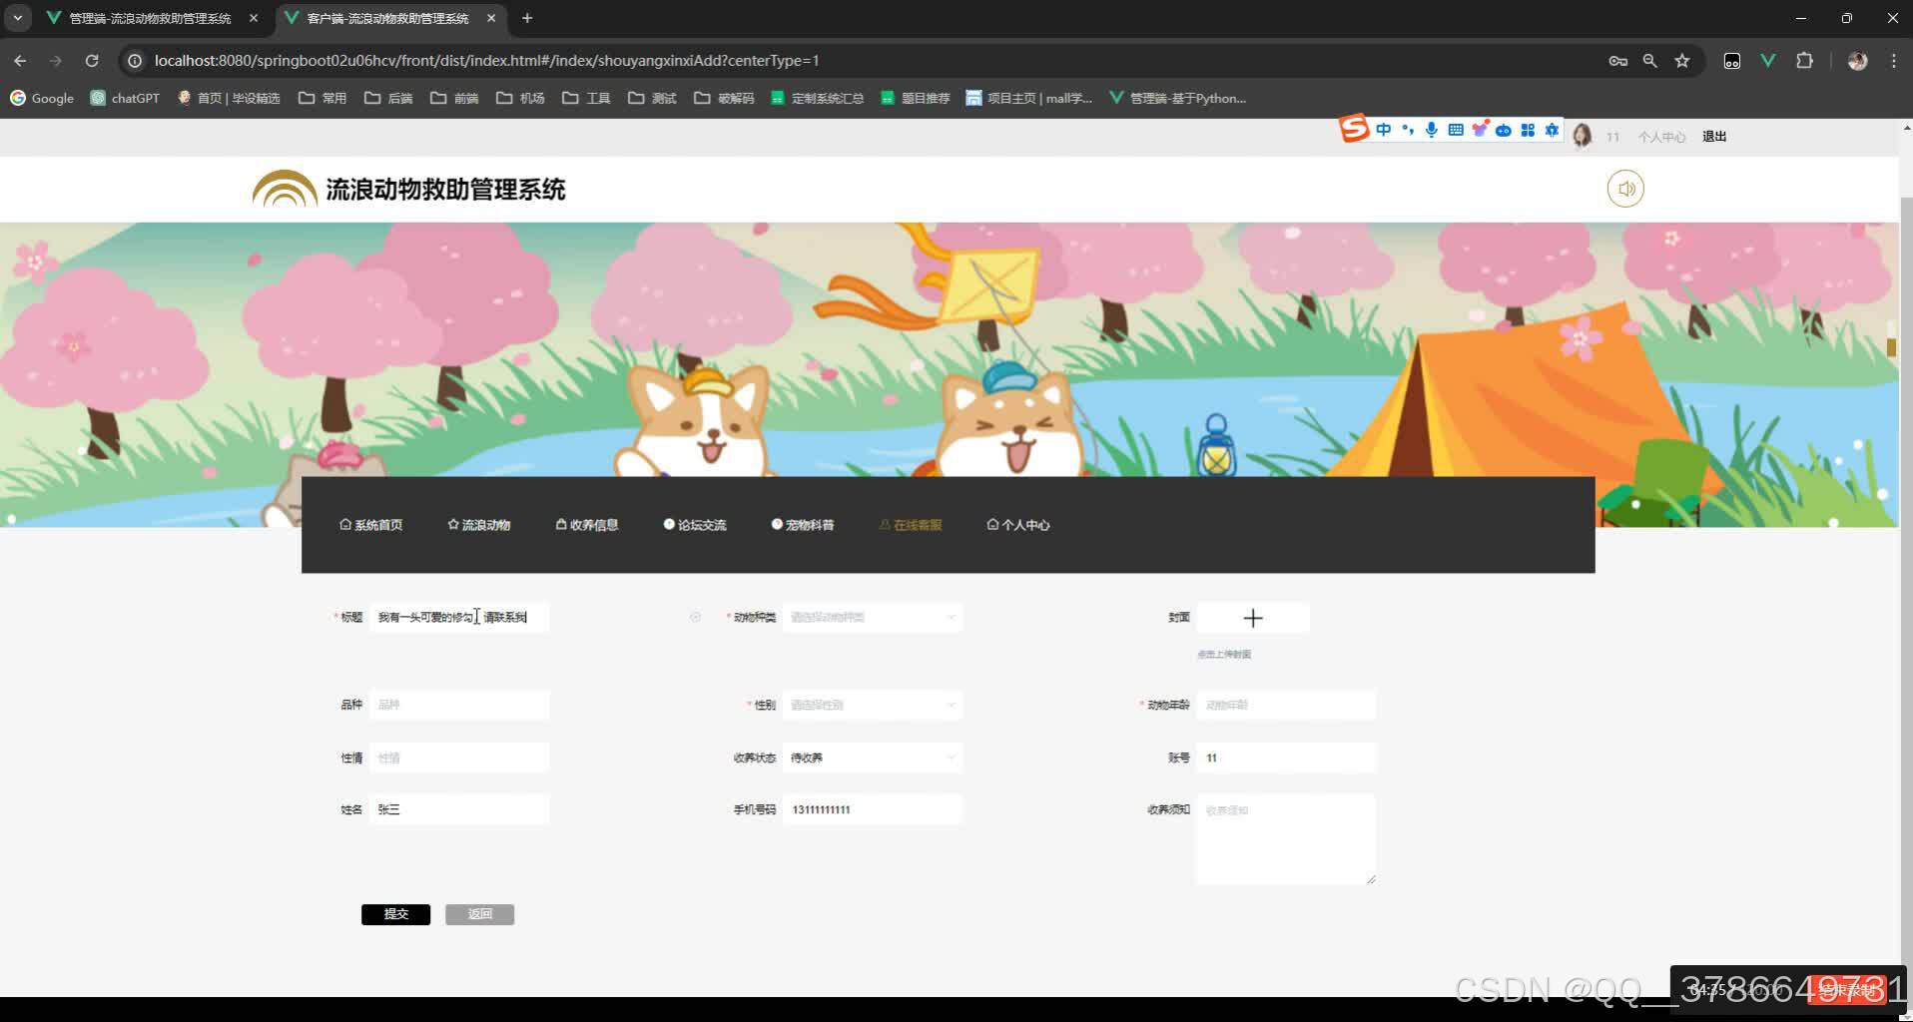Activate Sogou voice input microphone
This screenshot has height=1022, width=1913.
[x=1431, y=130]
